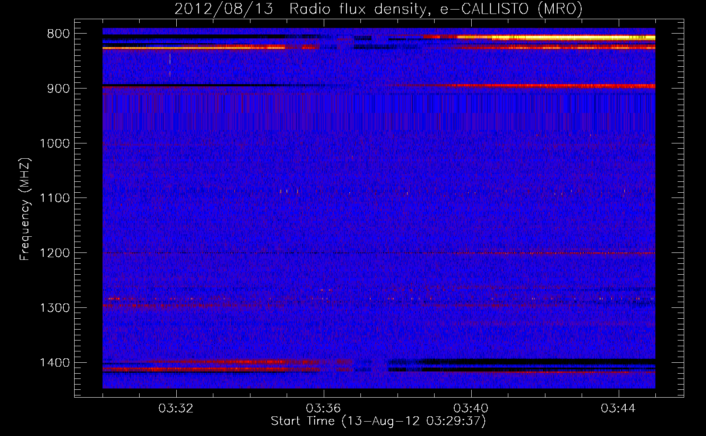Click the 03:36 time tick label
The width and height of the screenshot is (706, 436).
pyautogui.click(x=323, y=409)
